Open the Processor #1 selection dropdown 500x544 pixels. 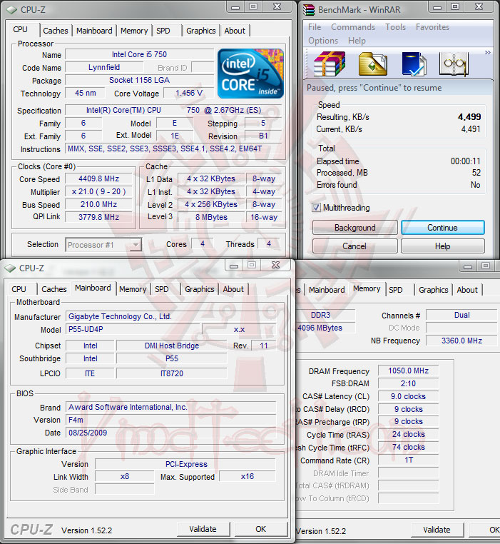(x=136, y=245)
